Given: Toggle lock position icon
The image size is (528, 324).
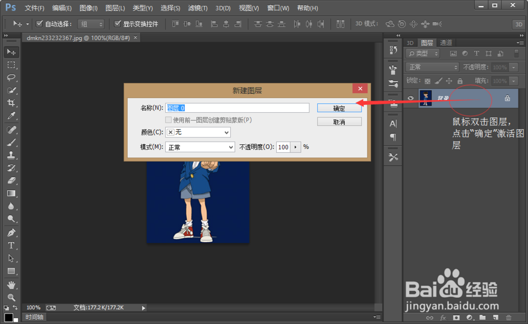Looking at the screenshot, I should pos(449,81).
